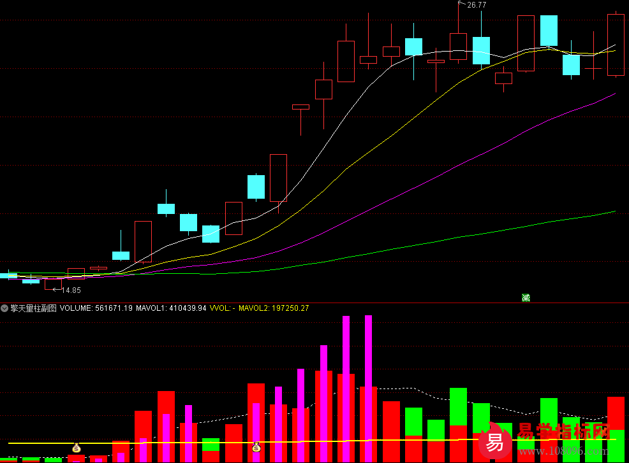Click the right money bag signal icon
This screenshot has height=463, width=629.
tap(256, 447)
